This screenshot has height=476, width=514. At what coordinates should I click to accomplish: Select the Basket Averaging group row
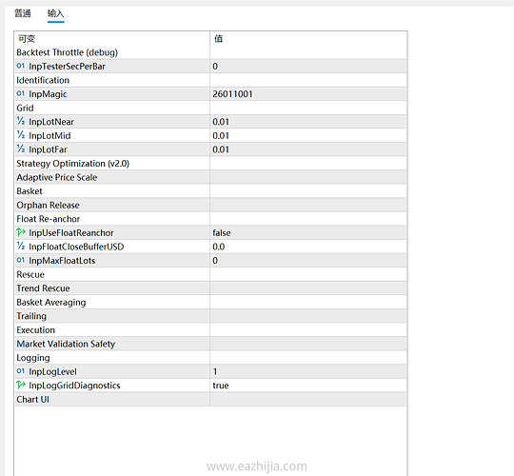point(210,302)
